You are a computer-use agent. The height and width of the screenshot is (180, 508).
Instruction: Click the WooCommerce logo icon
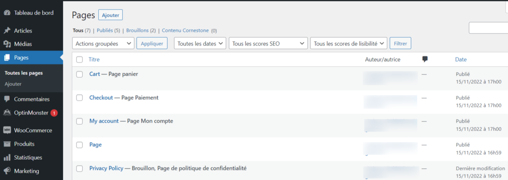click(x=7, y=130)
